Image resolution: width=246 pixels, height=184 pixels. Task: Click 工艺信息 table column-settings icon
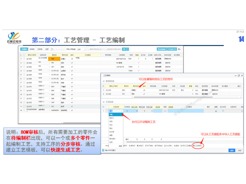[103, 107]
